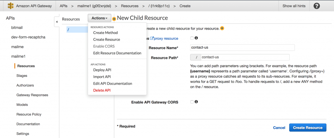
Task: Go to APIs in the breadcrumb
Action: 64,6
